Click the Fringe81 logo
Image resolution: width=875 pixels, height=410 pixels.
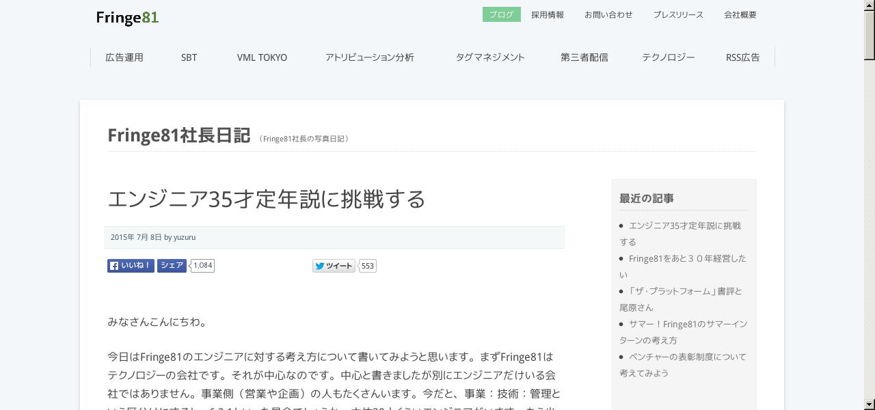click(x=127, y=18)
